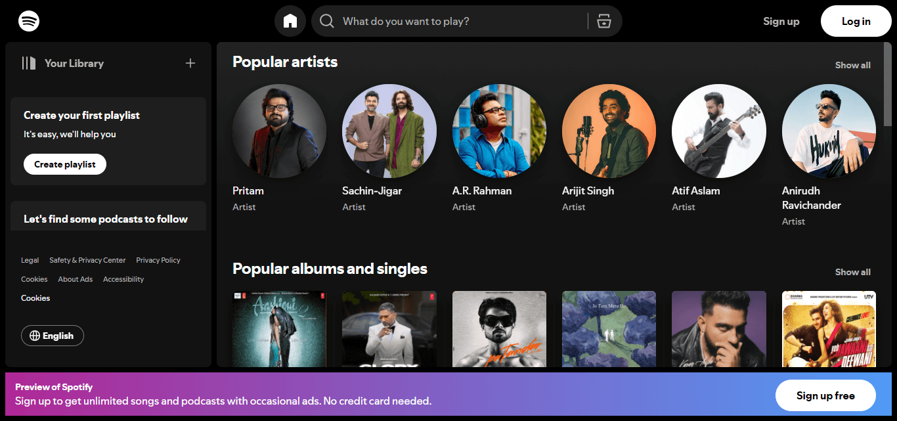
Task: Click the Popular albums and singles heading
Action: point(330,269)
